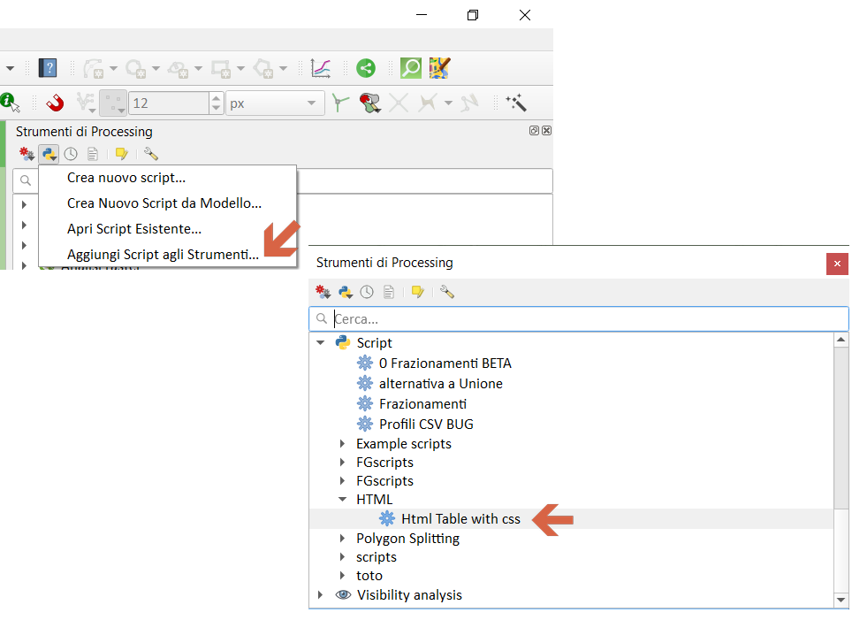Increase the snapping tolerance spinbox value
The height and width of the screenshot is (620, 852).
(217, 98)
